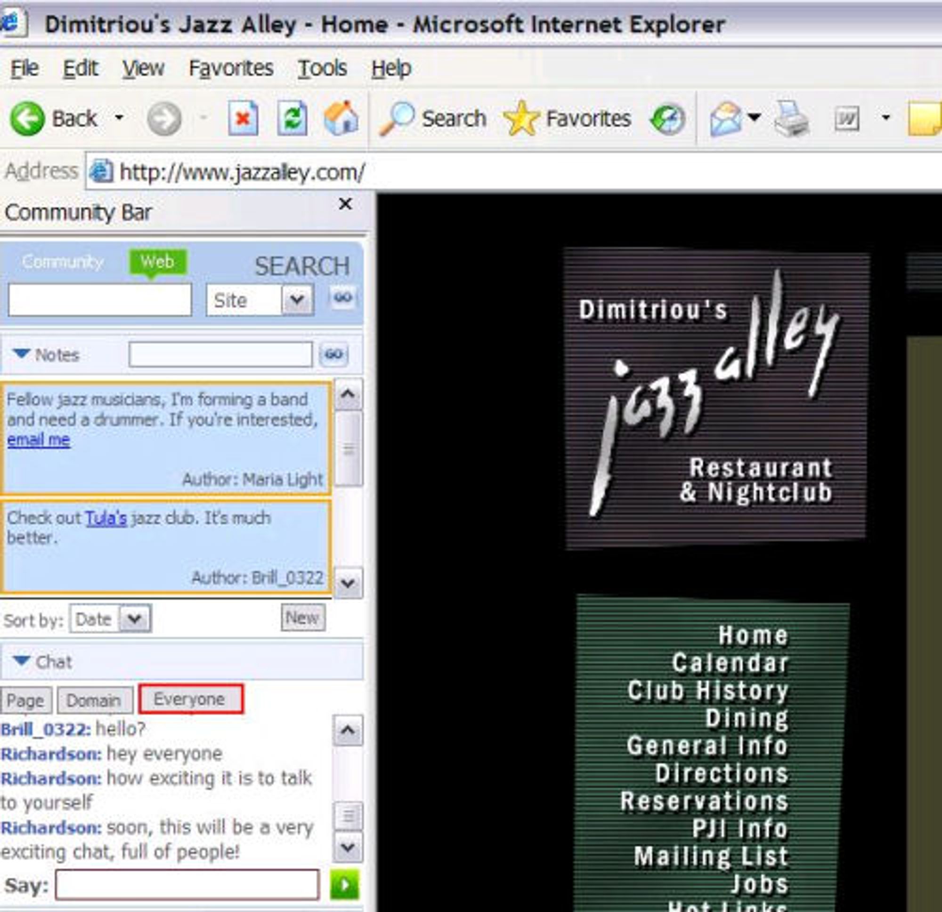
Task: Open the Tools menu
Action: coord(322,68)
